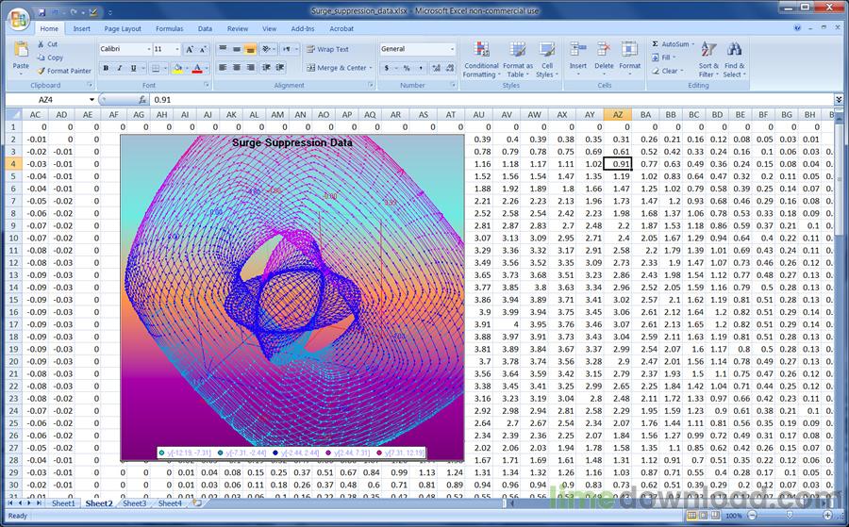Click the Find & Select binoculars icon
Viewport: 849px width, 527px height.
(x=734, y=50)
